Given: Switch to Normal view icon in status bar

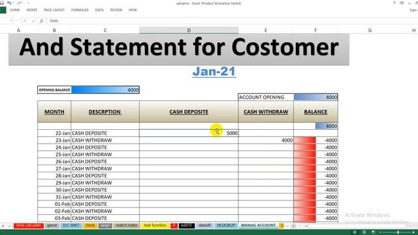Looking at the screenshot, I should (355, 232).
